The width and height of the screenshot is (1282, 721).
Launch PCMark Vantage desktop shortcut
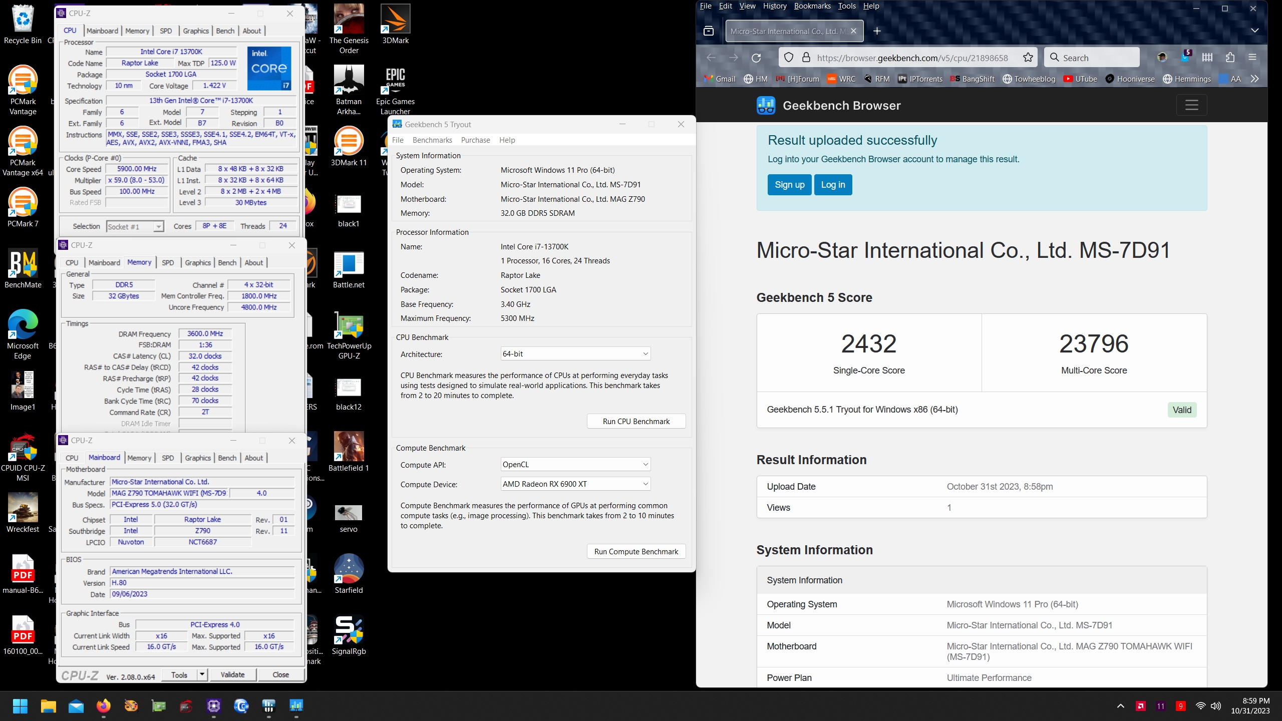(x=23, y=90)
